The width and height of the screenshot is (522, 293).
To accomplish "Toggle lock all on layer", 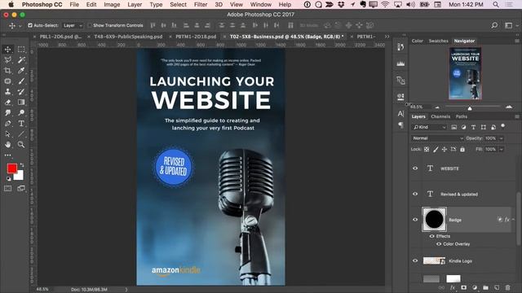I will pos(462,150).
